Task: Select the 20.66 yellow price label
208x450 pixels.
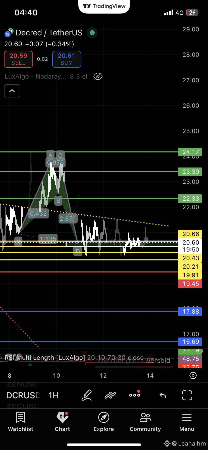Action: (190, 234)
